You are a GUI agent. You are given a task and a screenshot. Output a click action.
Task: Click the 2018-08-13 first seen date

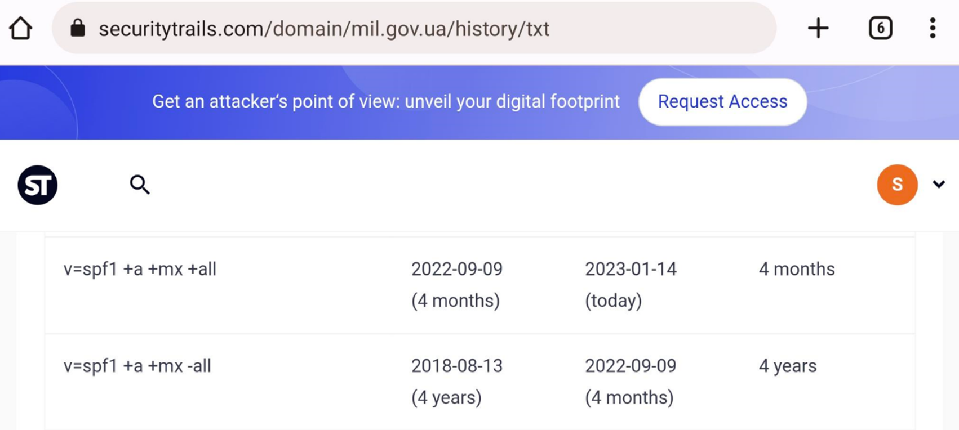[457, 366]
